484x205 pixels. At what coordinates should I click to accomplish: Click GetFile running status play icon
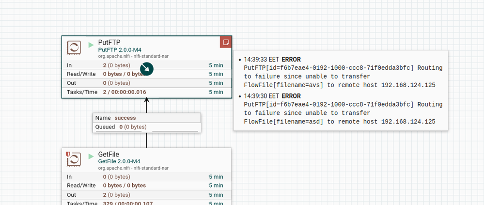[91, 156]
